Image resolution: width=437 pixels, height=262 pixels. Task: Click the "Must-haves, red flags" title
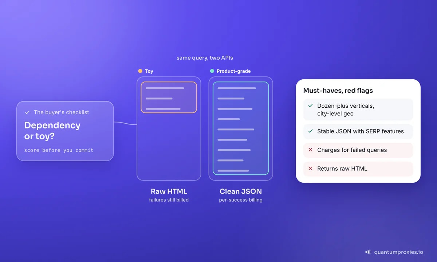pos(338,91)
